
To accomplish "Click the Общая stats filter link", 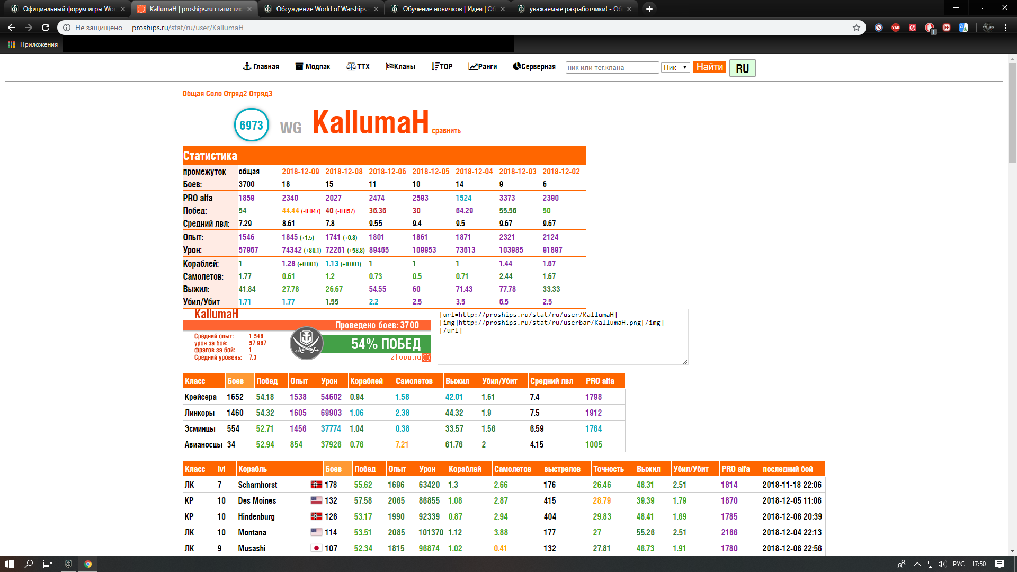I will [x=193, y=94].
